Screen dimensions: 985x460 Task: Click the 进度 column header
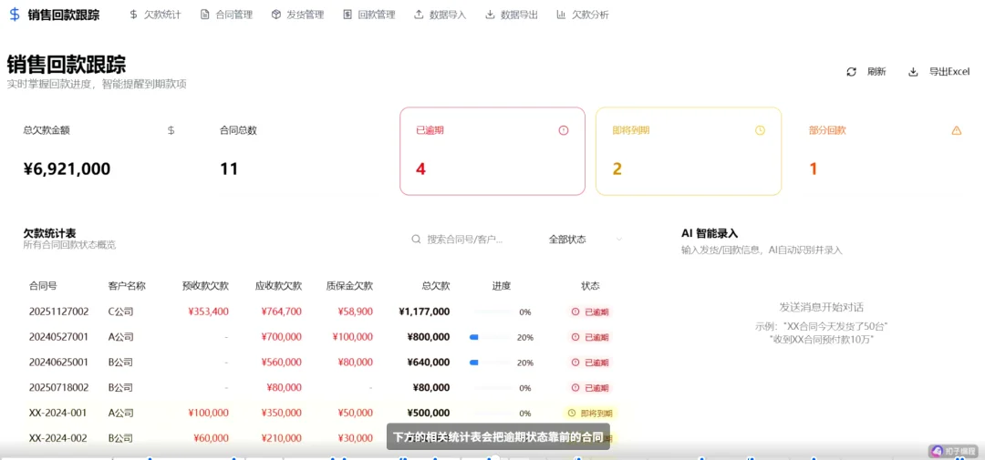[x=502, y=285]
